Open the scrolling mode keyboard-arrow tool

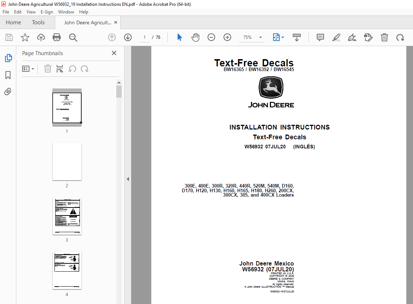[x=296, y=37]
